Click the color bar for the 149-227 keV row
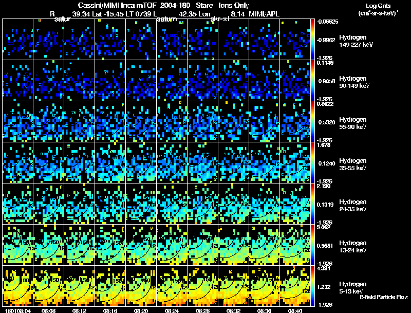This screenshot has height=313, width=411. click(312, 40)
